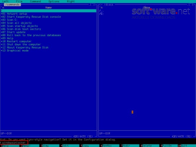The height and width of the screenshot is (147, 196).
Task: Click the /discs path header
Action: point(108,4)
